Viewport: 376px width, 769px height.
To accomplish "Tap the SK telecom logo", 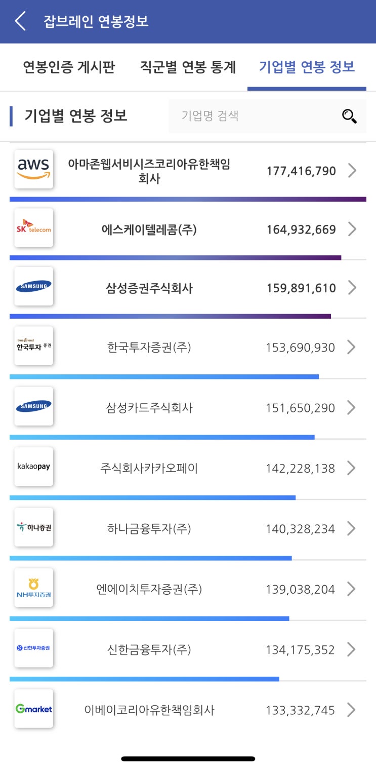I will pos(34,228).
